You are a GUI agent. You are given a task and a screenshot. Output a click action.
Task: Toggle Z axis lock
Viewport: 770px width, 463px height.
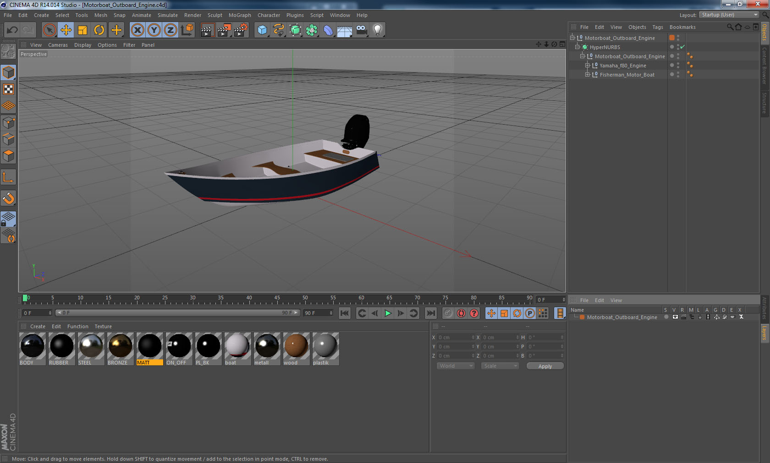pos(170,30)
